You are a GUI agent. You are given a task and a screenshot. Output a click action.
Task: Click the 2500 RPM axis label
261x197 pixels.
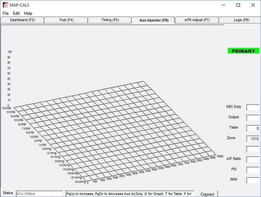(x=122, y=176)
